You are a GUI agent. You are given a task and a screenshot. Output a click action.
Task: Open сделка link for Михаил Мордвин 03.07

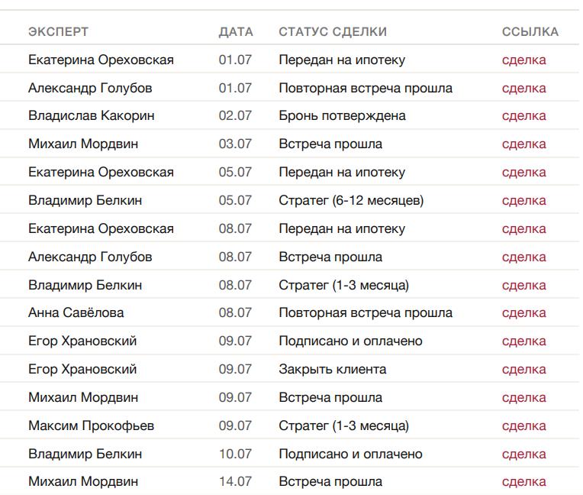523,144
